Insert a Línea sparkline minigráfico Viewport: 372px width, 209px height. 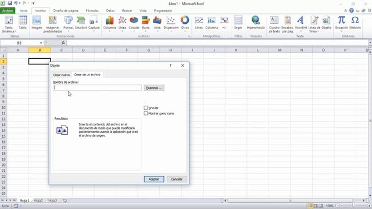199,23
